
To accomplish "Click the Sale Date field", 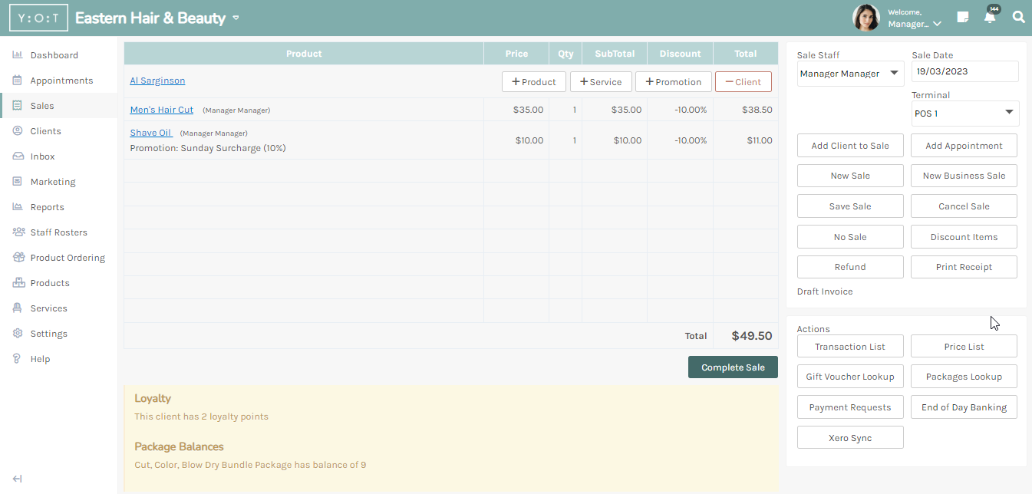I will point(964,71).
